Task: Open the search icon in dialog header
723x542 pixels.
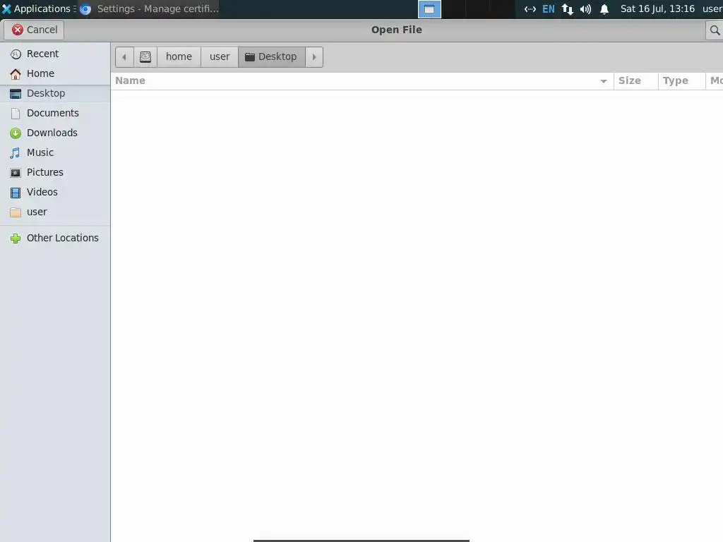Action: (715, 30)
